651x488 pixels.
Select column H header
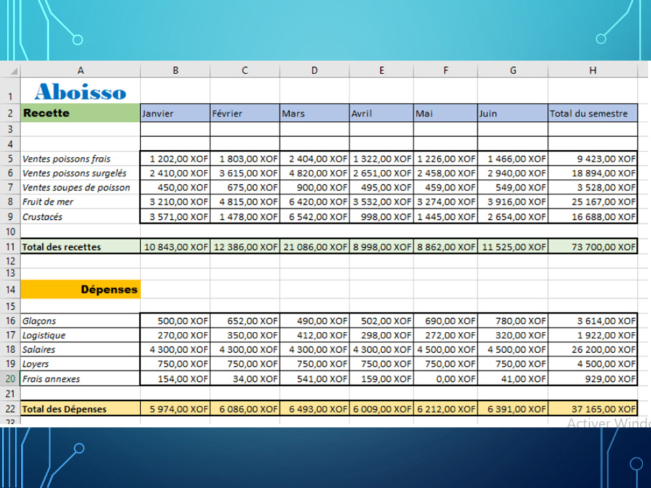pos(592,70)
